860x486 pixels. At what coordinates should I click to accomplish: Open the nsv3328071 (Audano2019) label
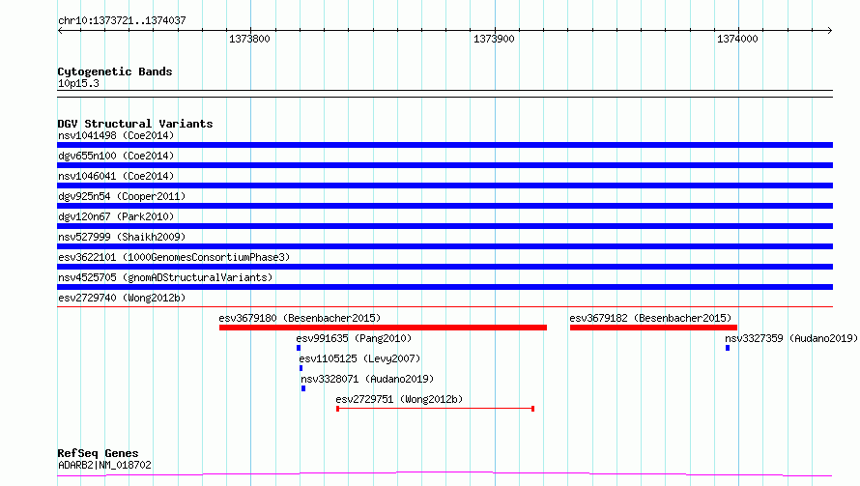[x=367, y=379]
